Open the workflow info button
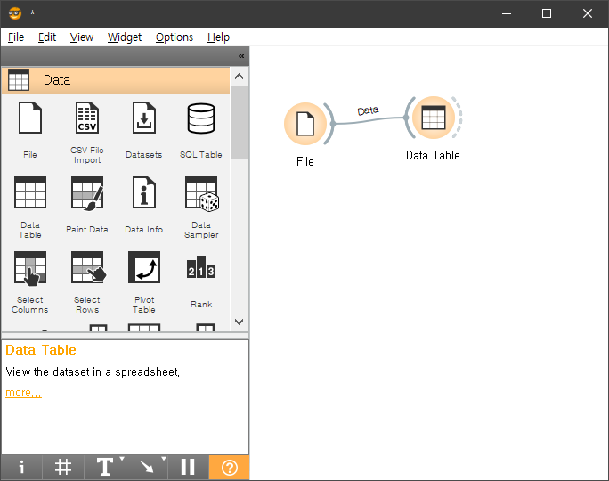 (21, 467)
